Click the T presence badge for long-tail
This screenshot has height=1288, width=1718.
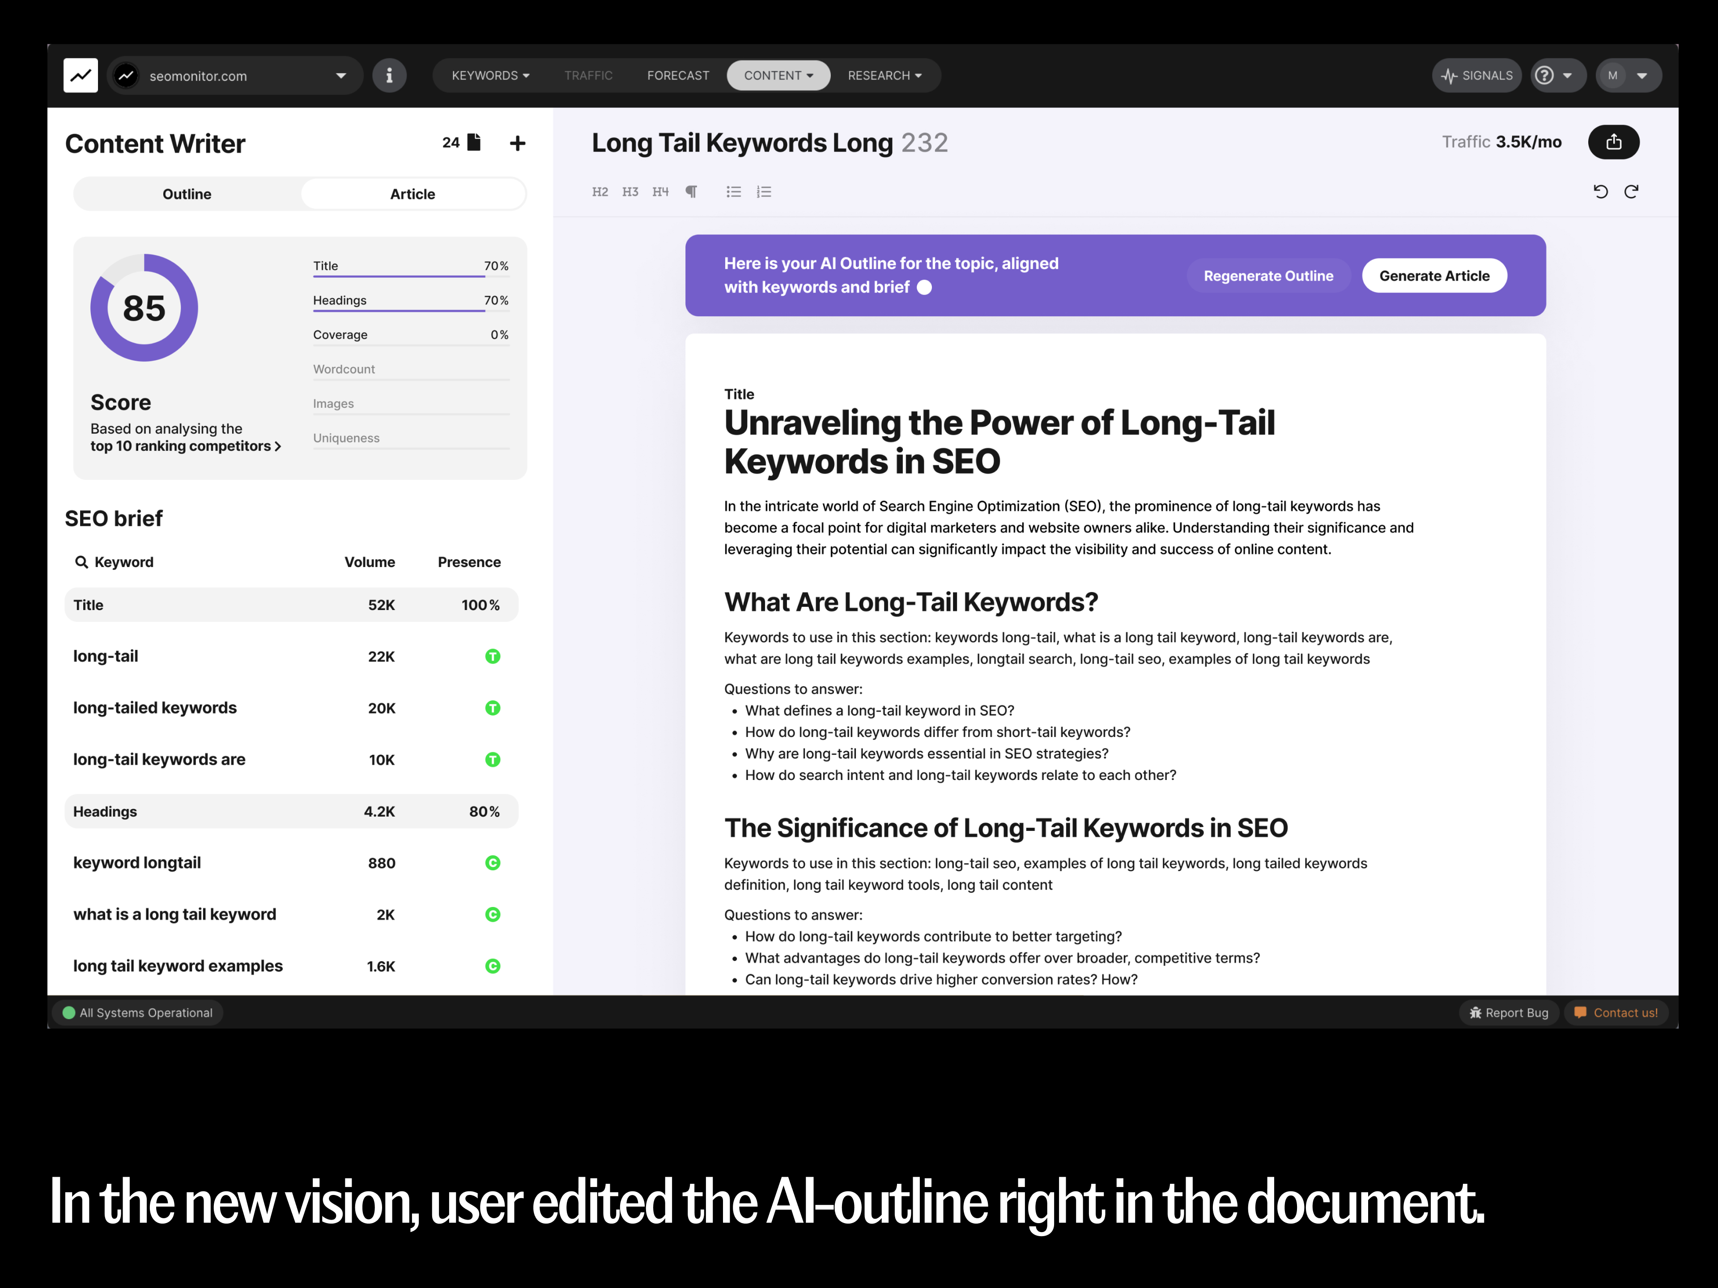[x=493, y=657]
